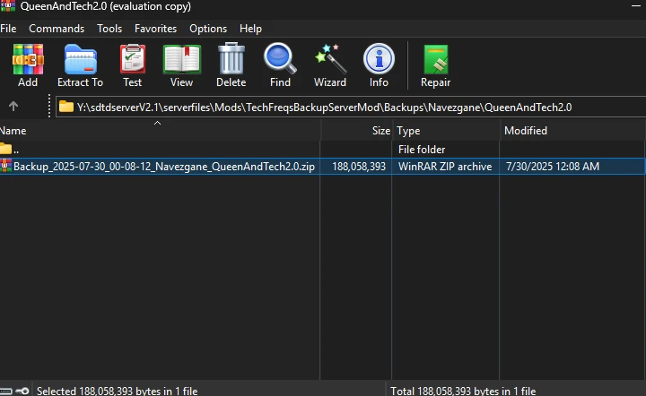Minimize the WinRAR window
Viewport: 646px width, 396px height.
pos(636,5)
